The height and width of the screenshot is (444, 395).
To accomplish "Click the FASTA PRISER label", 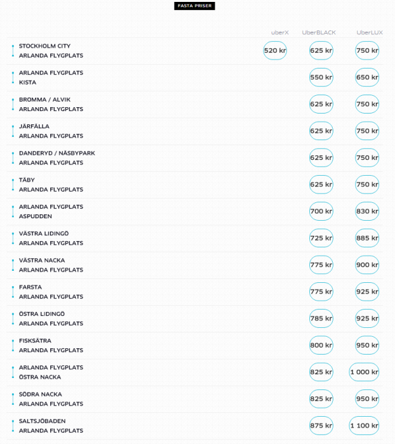I will (x=195, y=6).
